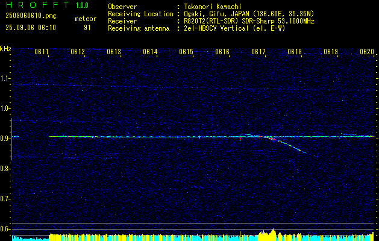
Task: Click the 0.7 frequency axis label
Action: [5, 199]
